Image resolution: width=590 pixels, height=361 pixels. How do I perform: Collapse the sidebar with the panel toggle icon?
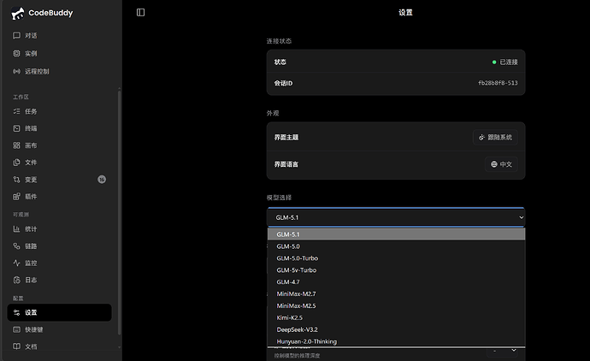pyautogui.click(x=140, y=13)
